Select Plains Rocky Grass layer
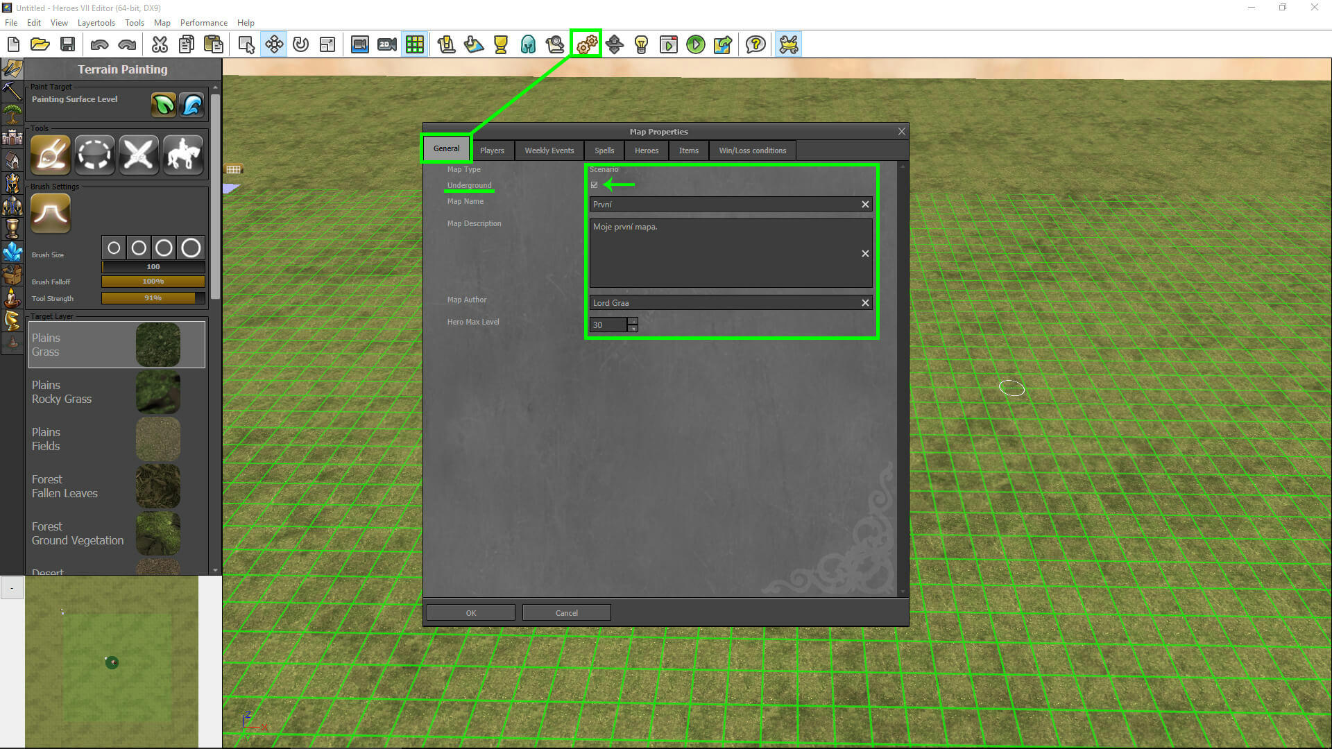Viewport: 1332px width, 749px height. coord(117,392)
